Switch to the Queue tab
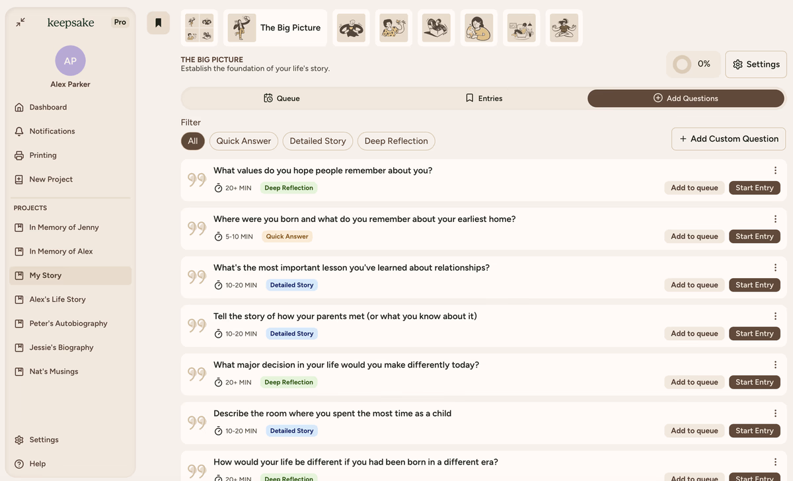This screenshot has width=793, height=481. point(282,98)
